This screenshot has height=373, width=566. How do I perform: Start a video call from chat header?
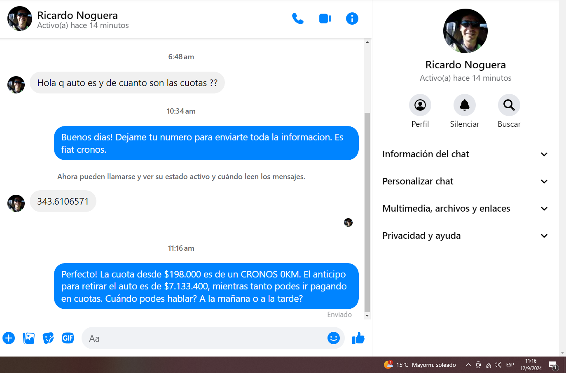coord(325,19)
